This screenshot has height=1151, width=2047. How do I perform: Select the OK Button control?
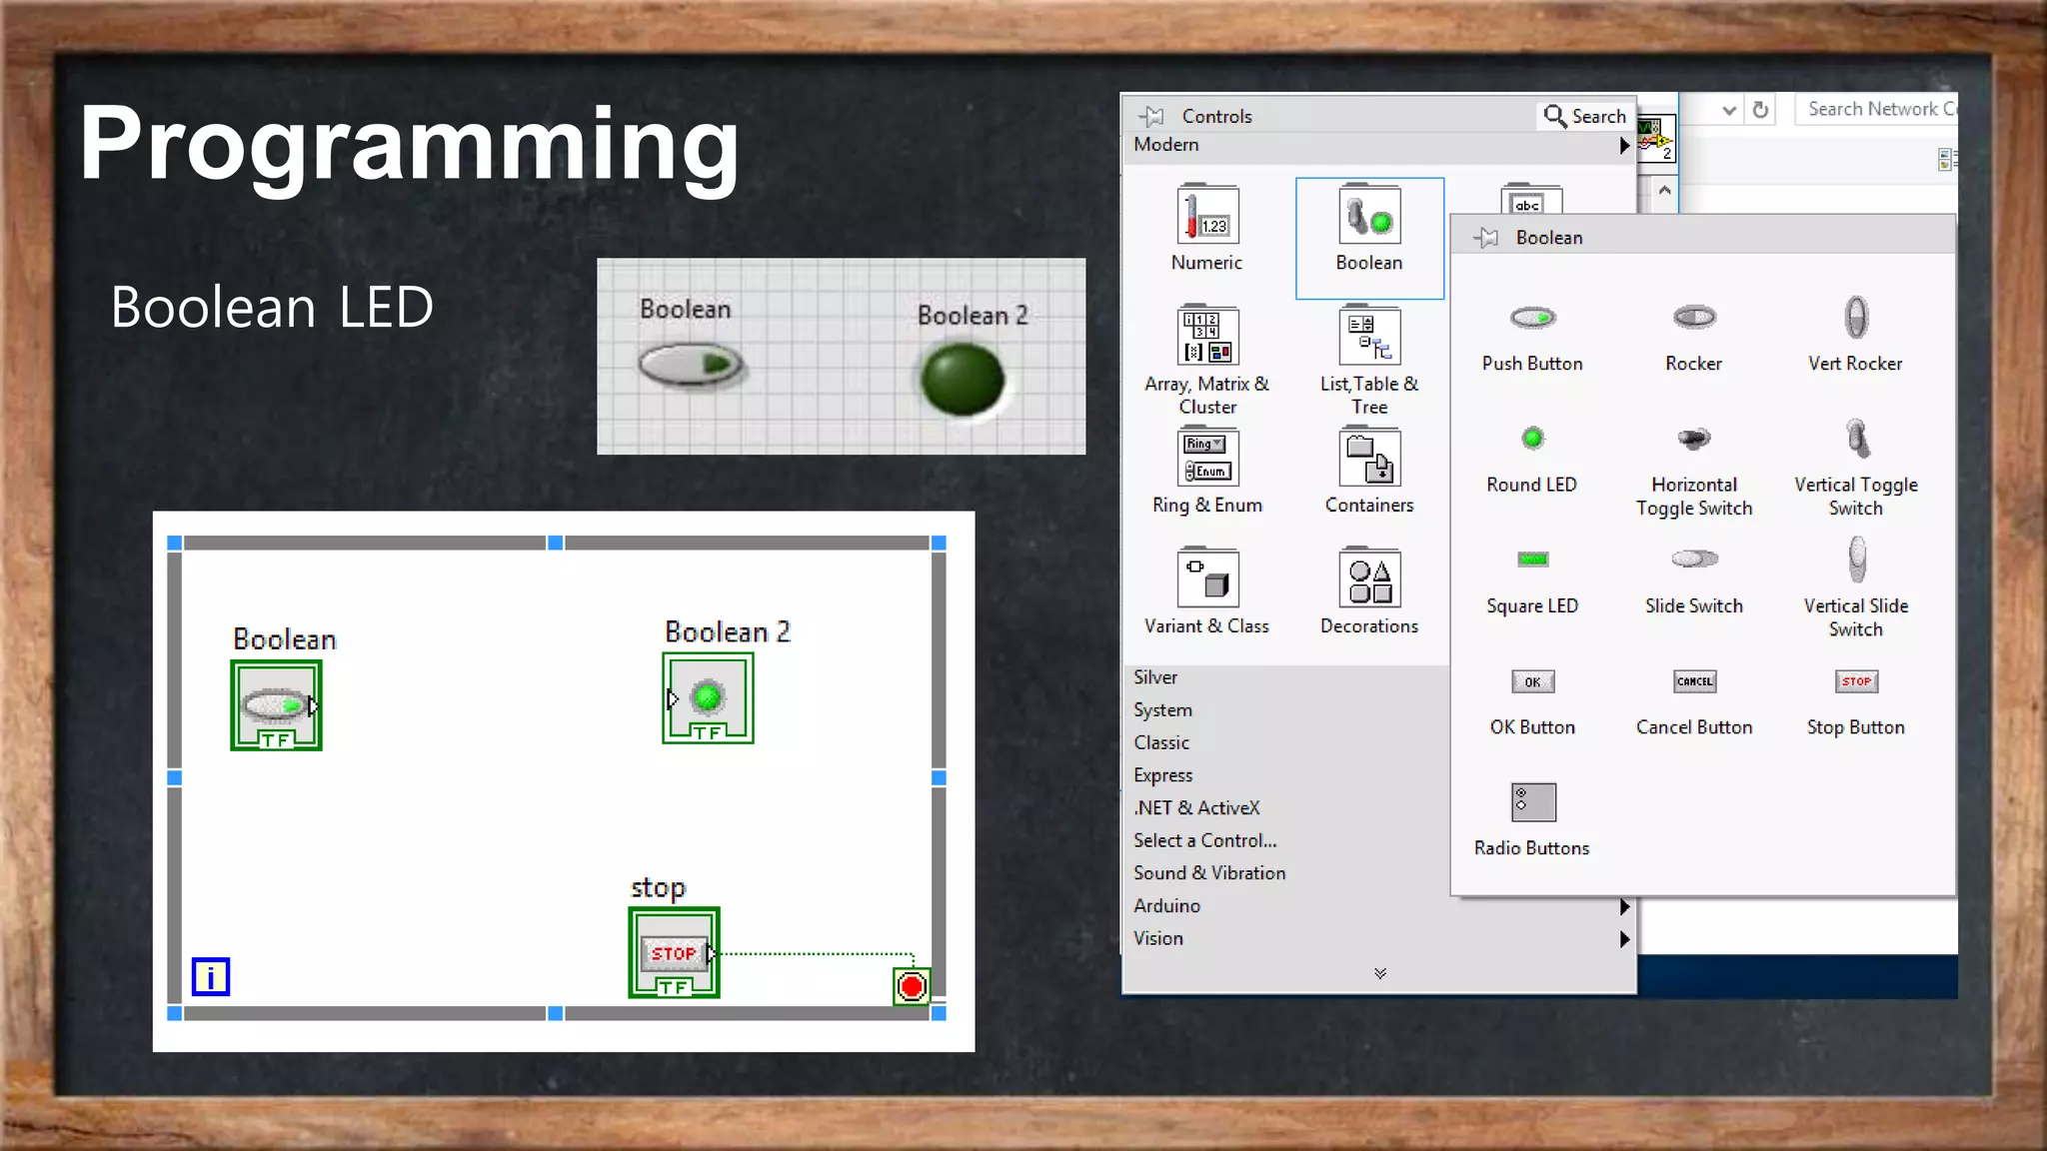pyautogui.click(x=1532, y=702)
